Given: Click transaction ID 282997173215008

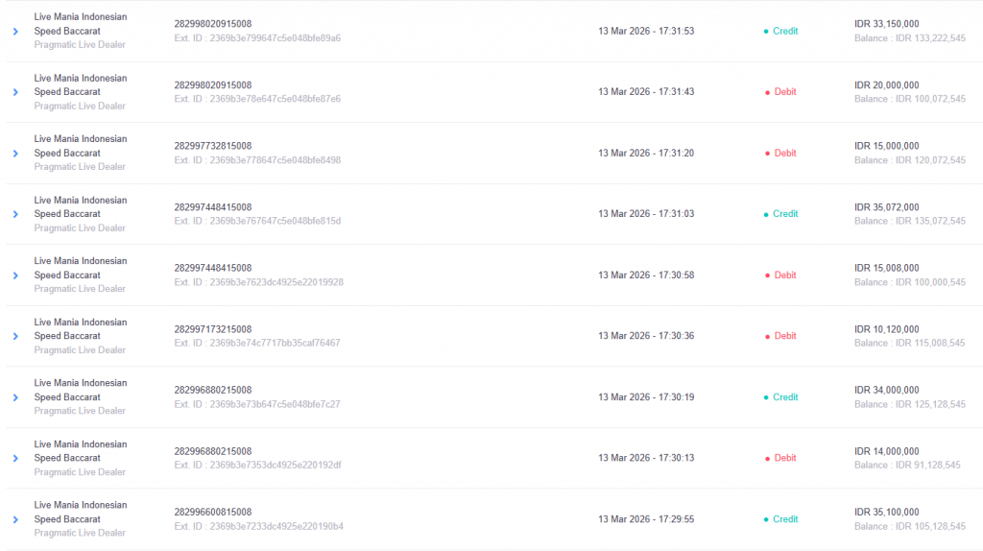Looking at the screenshot, I should coord(212,329).
